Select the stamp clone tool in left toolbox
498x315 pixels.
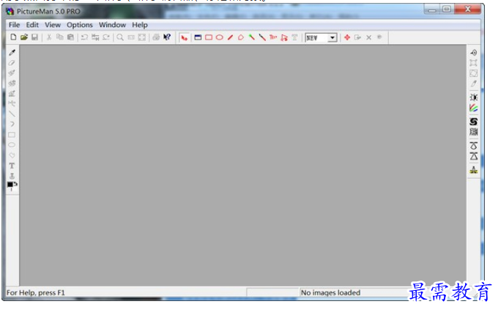point(12,176)
